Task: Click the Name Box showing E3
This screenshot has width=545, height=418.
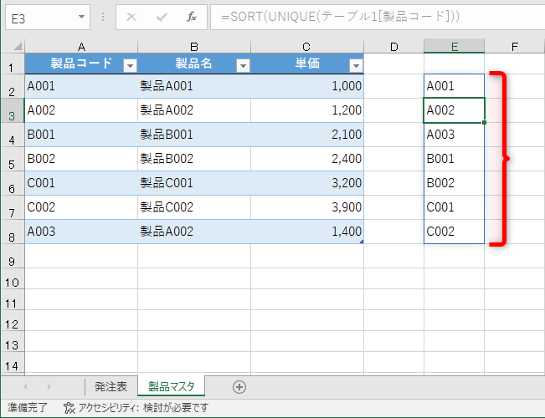Action: pyautogui.click(x=48, y=17)
